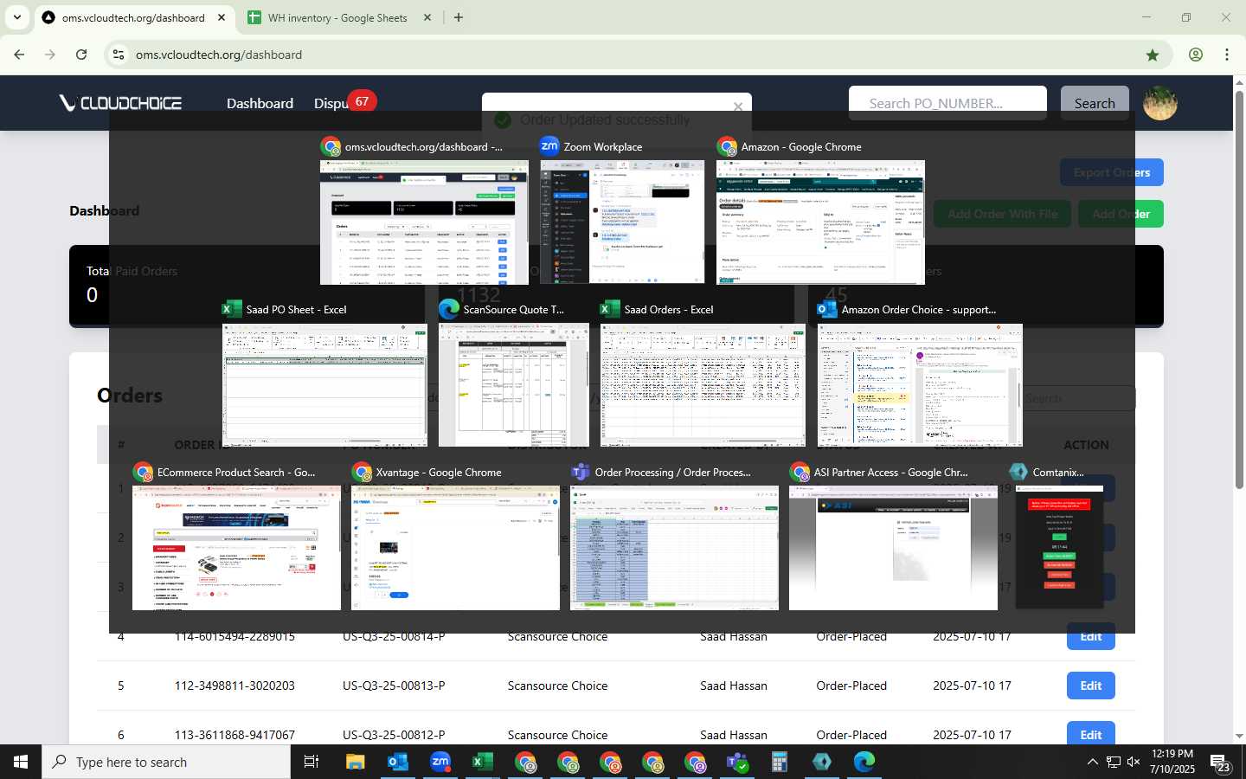The image size is (1246, 779).
Task: Click Chrome's forward navigation arrow
Action: tap(50, 55)
